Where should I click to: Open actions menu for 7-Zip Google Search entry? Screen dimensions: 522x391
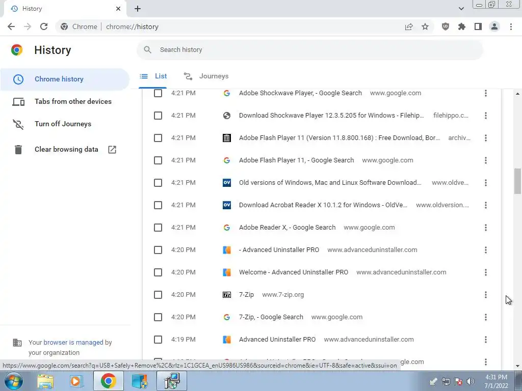486,317
